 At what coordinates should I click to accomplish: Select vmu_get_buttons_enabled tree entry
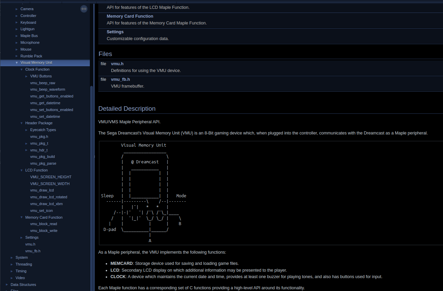coord(52,96)
